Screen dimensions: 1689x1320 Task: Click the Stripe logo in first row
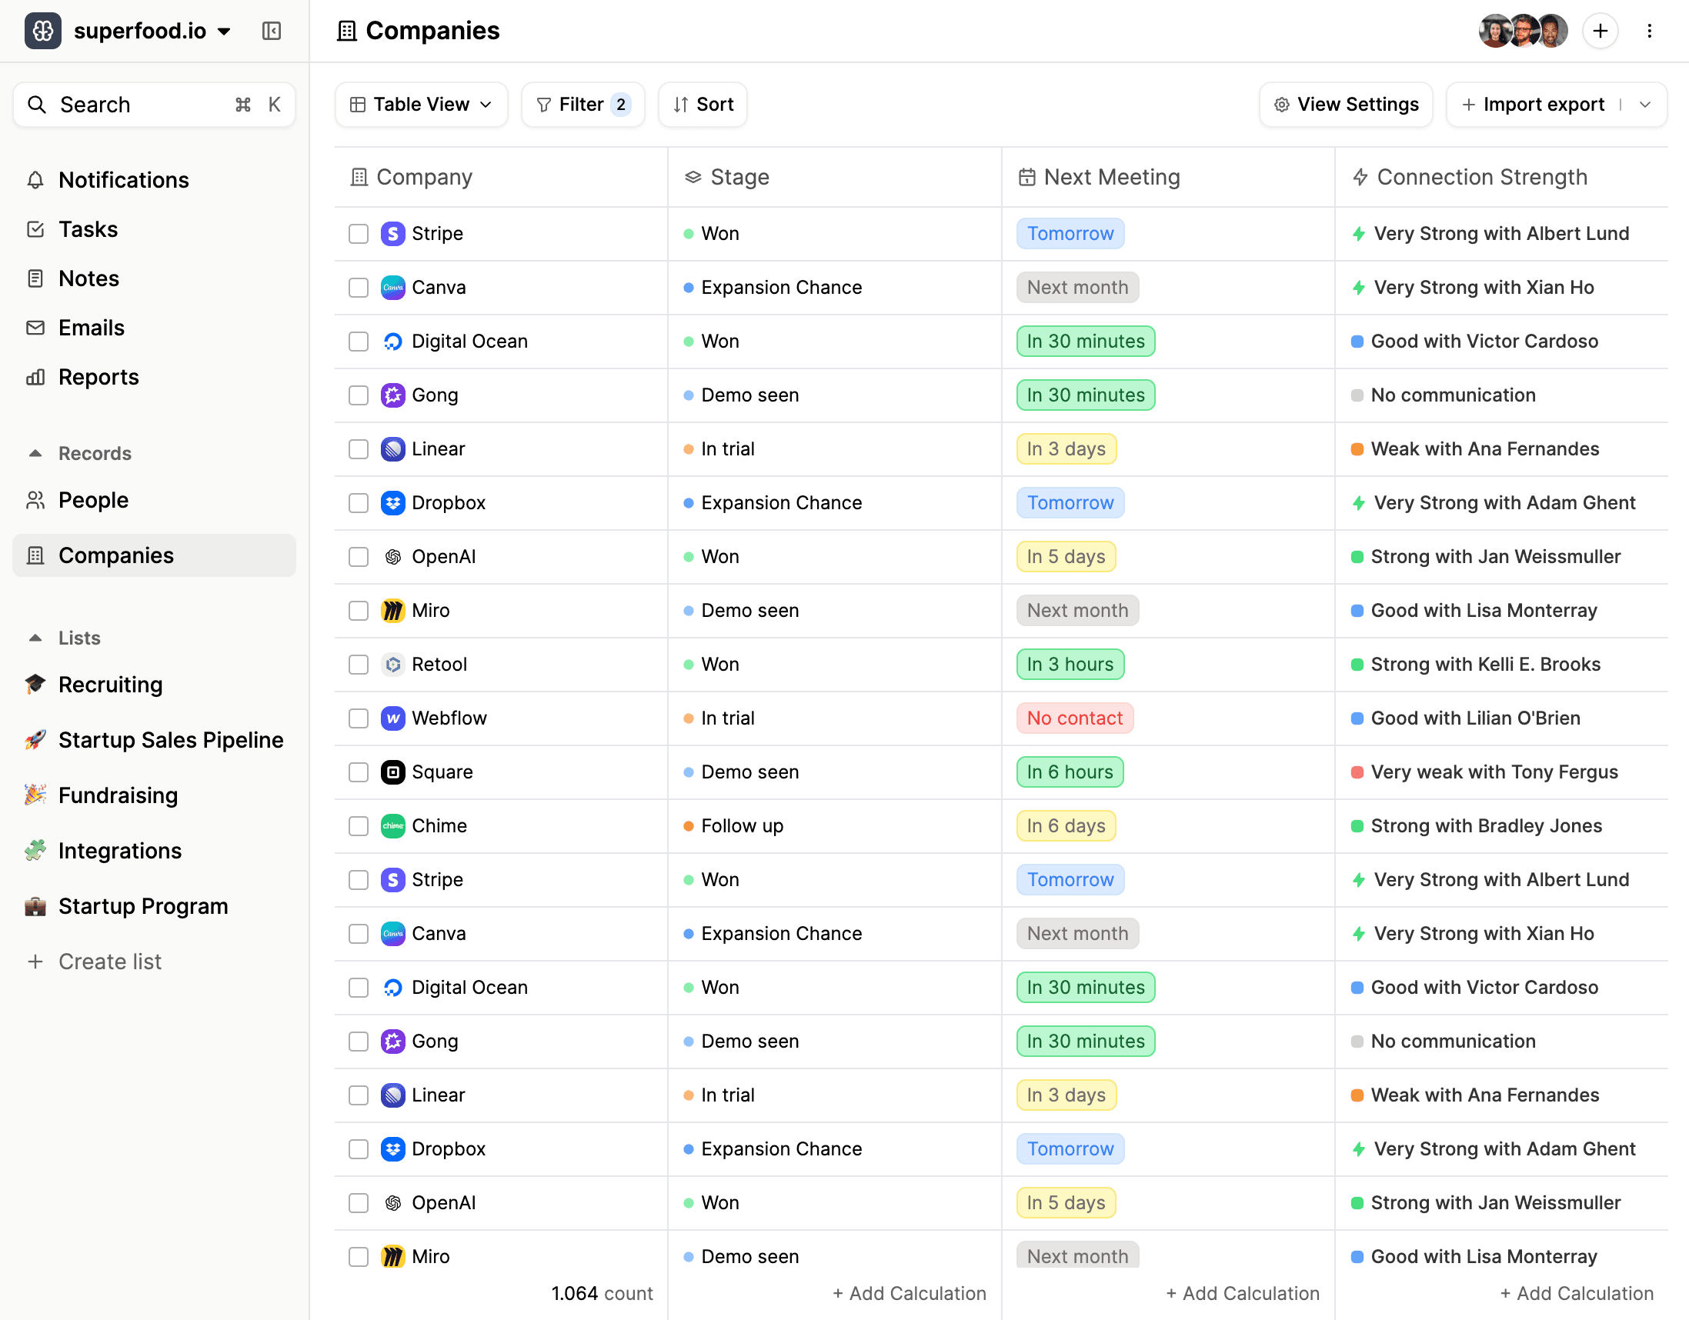coord(393,234)
